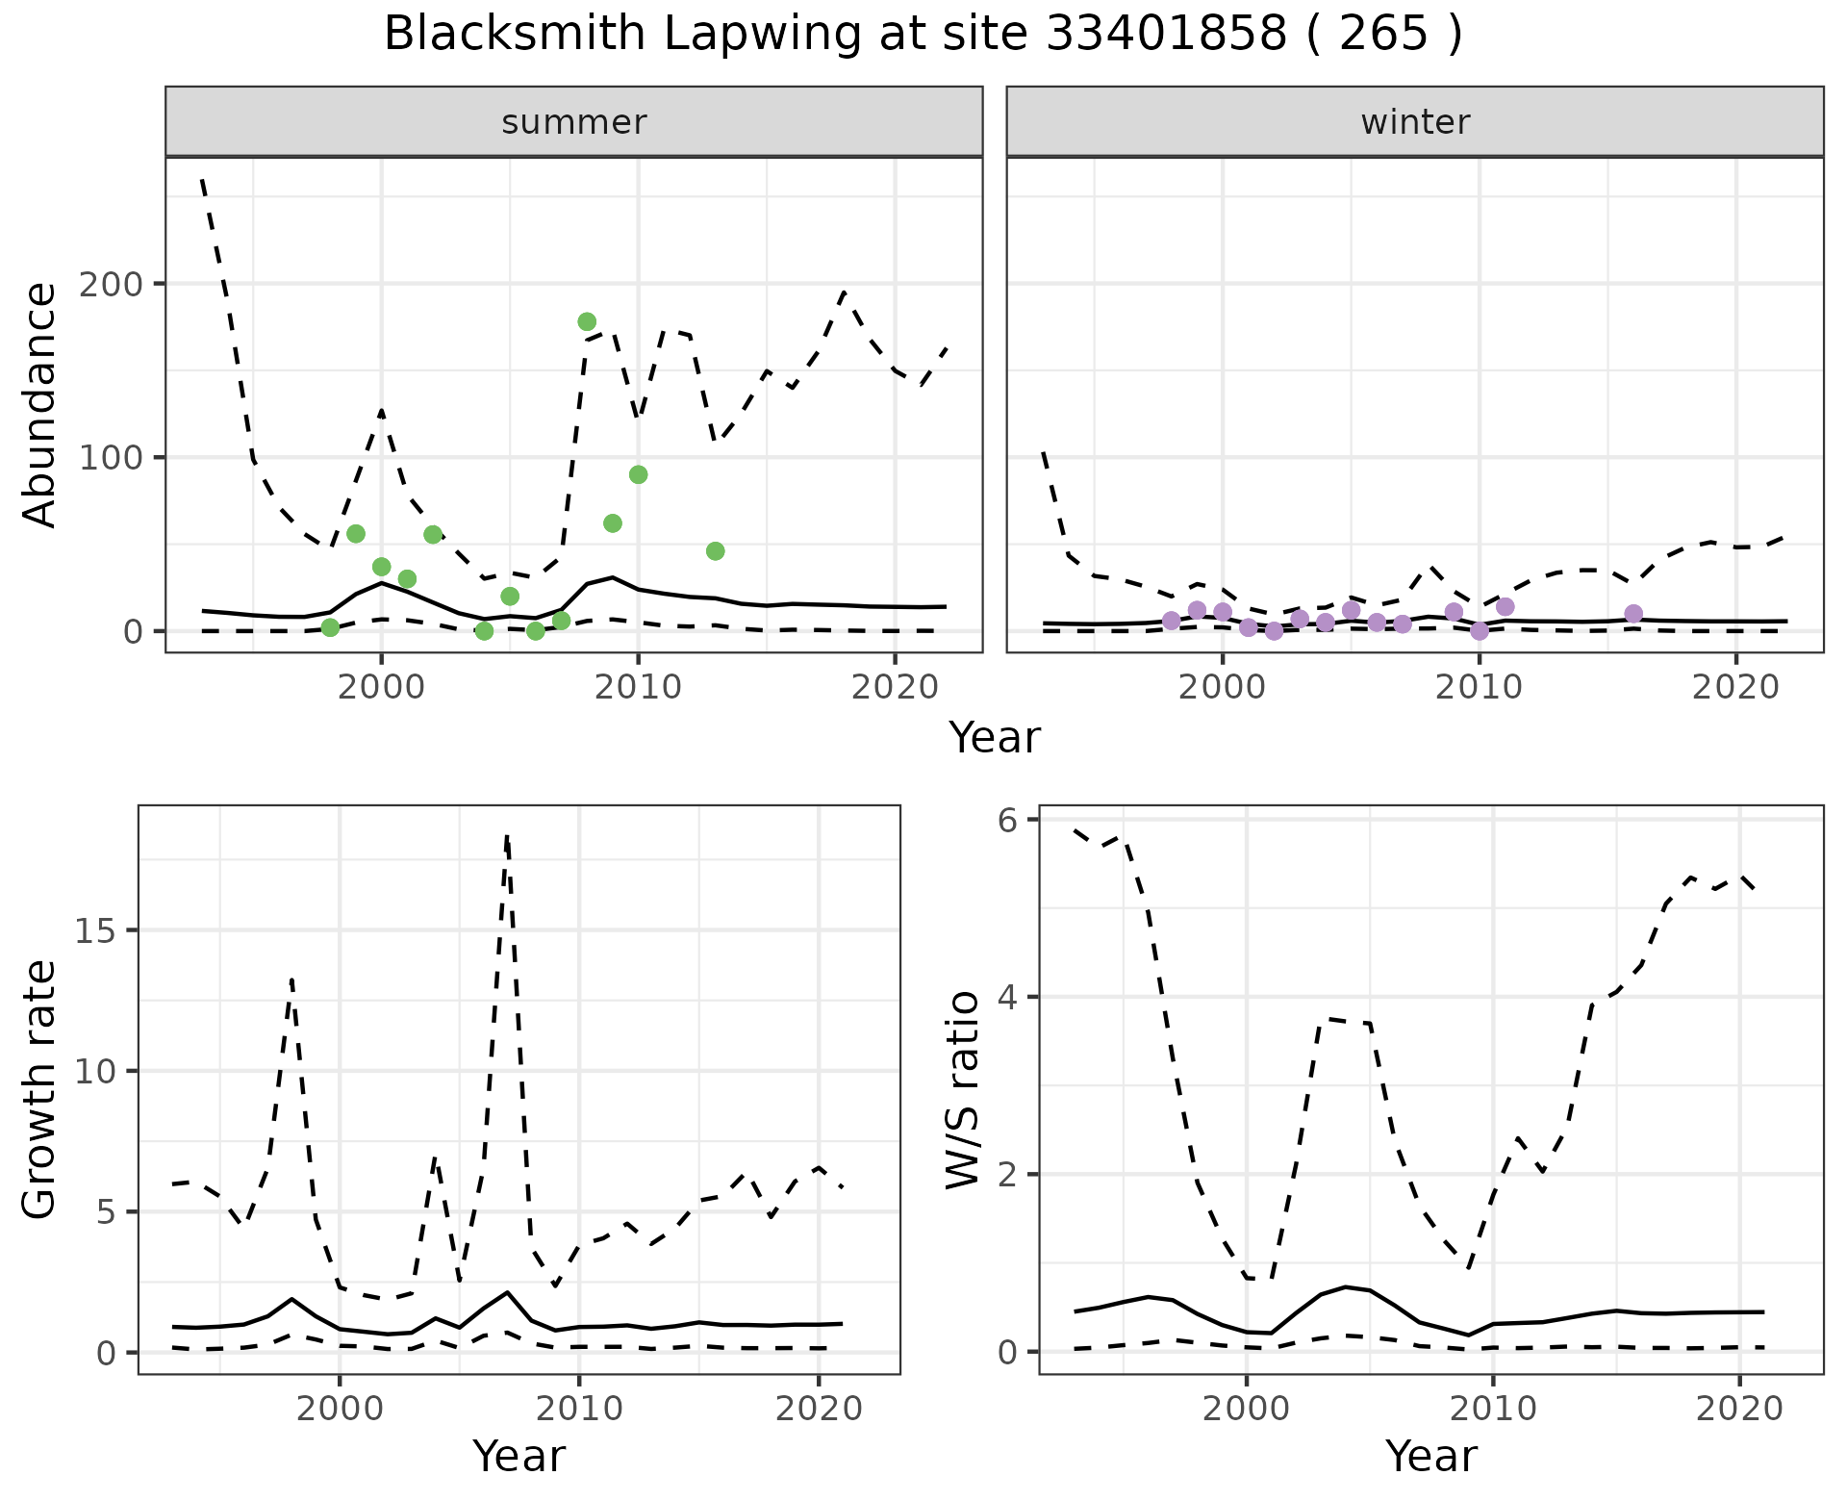Click the Blacksmith Lapwing chart title
The width and height of the screenshot is (1847, 1501).
coord(923,35)
